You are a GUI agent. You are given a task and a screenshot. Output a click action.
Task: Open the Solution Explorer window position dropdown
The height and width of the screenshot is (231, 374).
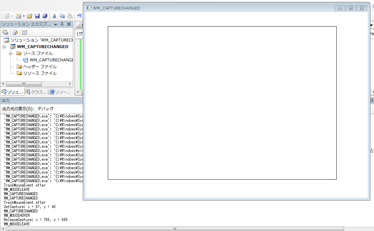click(x=56, y=24)
